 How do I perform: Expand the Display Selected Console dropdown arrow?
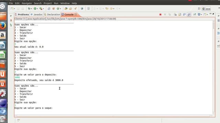click(201, 15)
